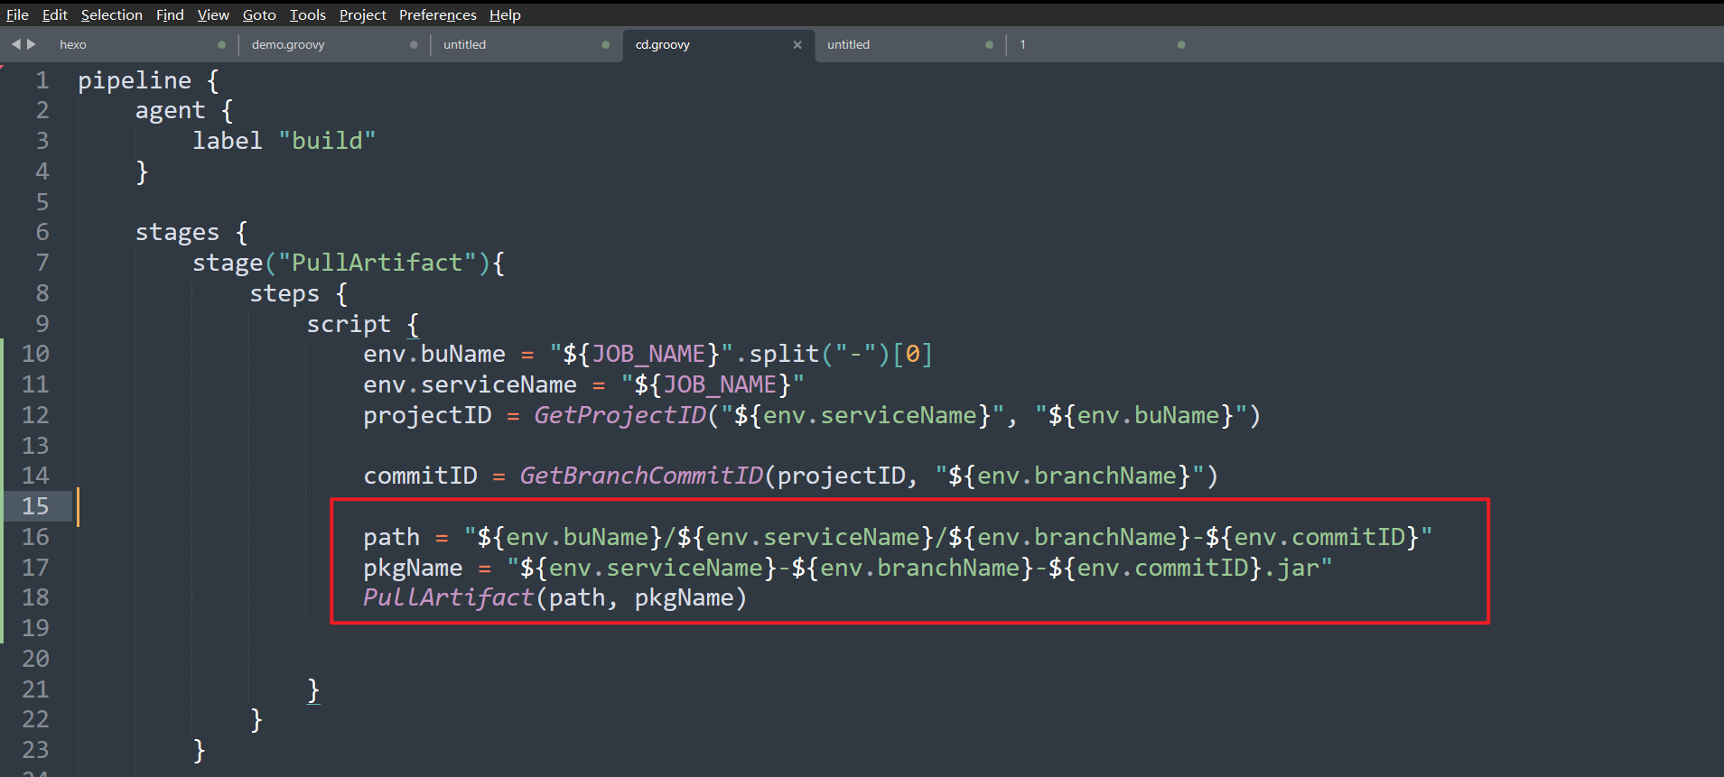Open the Edit menu
The width and height of the screenshot is (1724, 777).
click(x=54, y=14)
